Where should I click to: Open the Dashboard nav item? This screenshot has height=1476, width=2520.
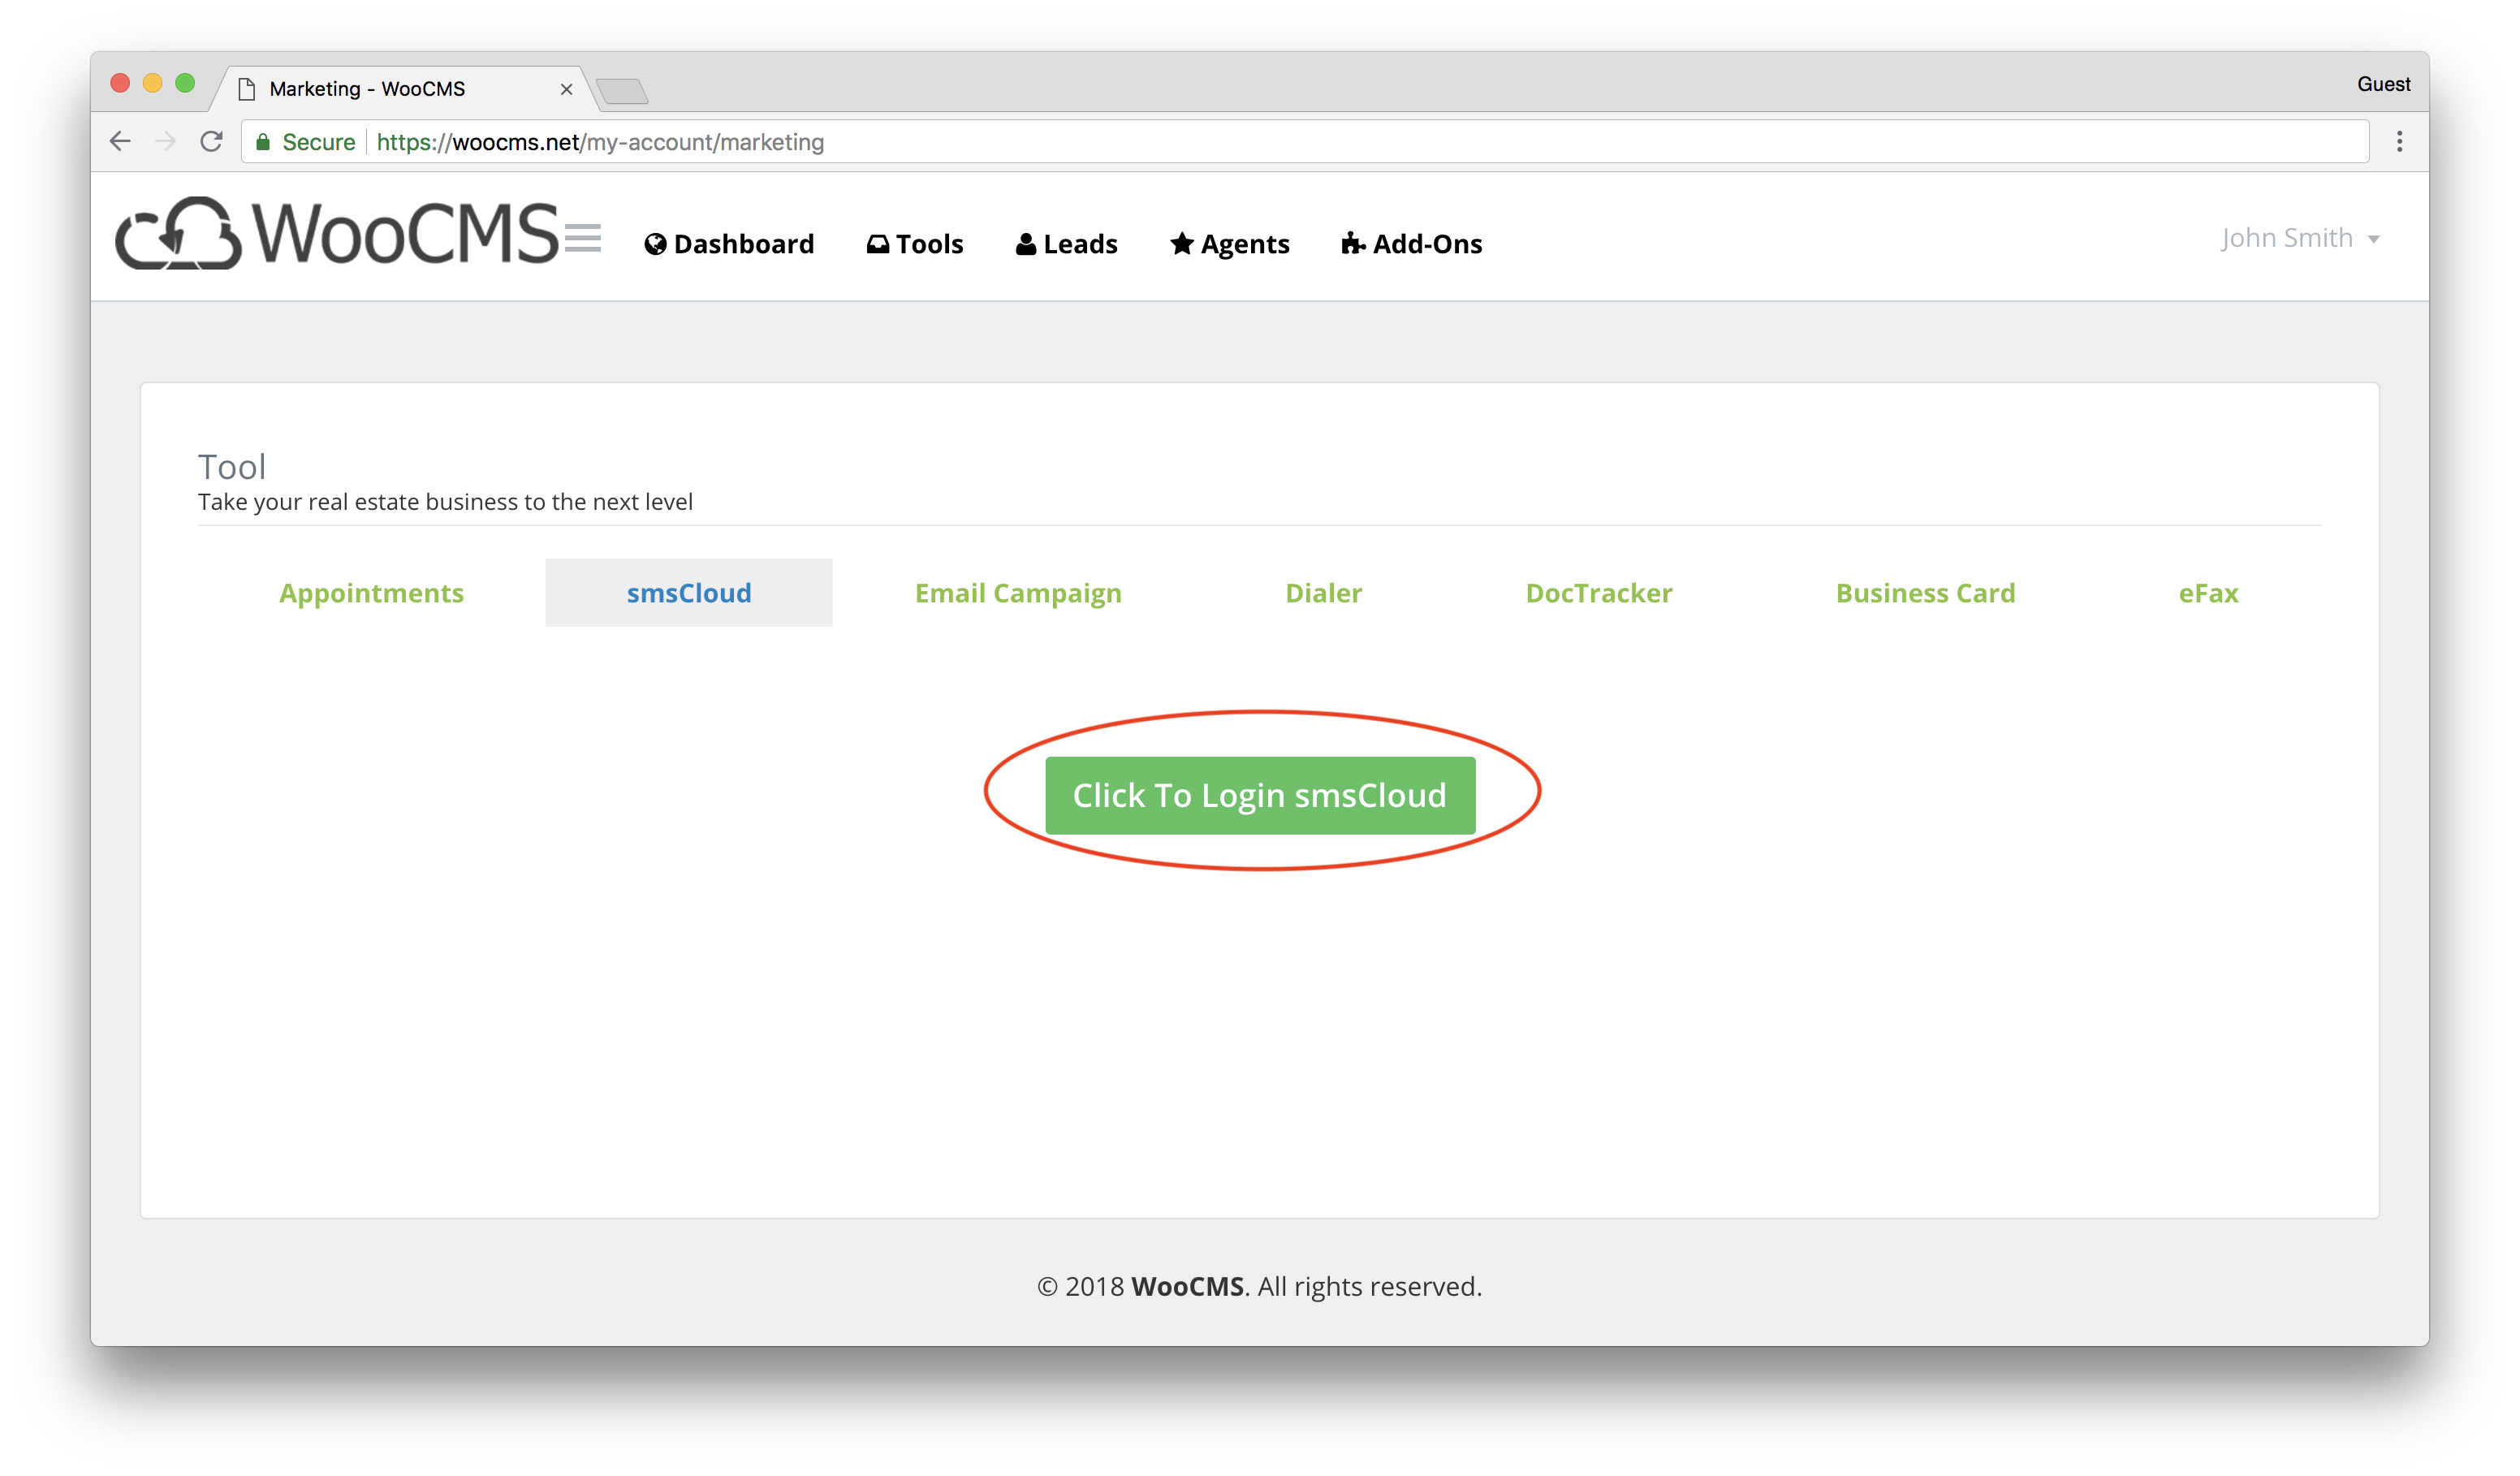point(729,244)
